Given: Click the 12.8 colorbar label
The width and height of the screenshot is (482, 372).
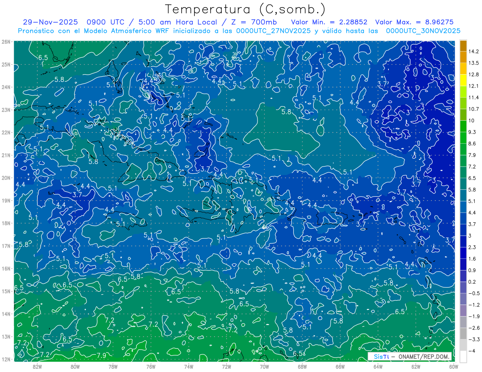Looking at the screenshot, I should tap(474, 75).
